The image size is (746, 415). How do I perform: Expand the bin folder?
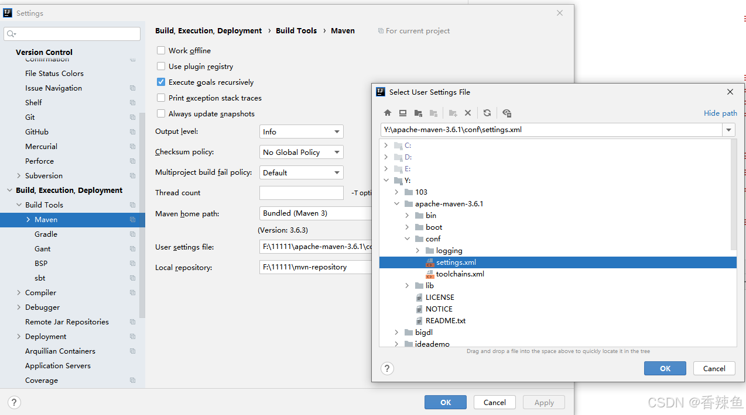(408, 216)
